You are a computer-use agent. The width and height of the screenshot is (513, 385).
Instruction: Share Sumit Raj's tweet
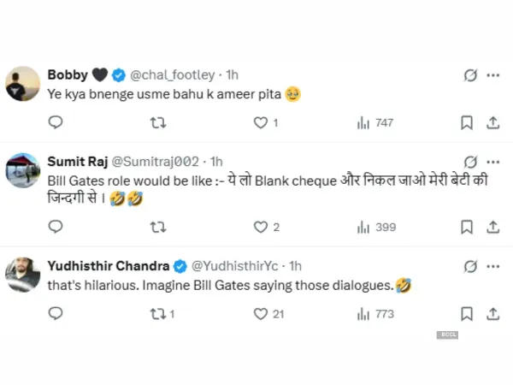pos(492,227)
